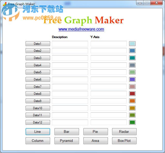Generate a Line graph
Image resolution: width=165 pixels, height=153 pixels.
click(x=38, y=132)
